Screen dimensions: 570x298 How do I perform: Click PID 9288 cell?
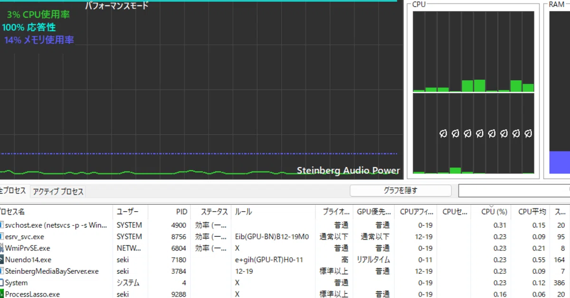(x=180, y=294)
